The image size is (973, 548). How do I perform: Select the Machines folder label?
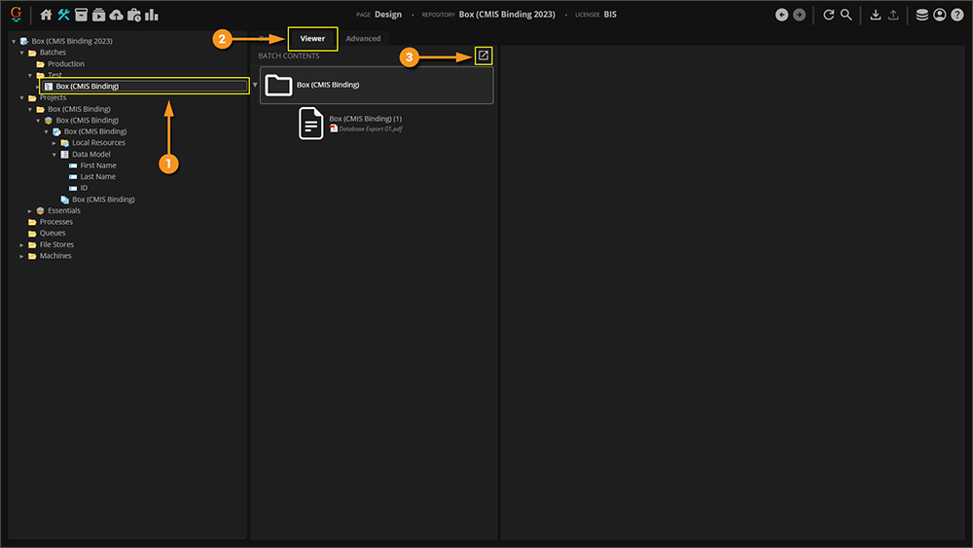55,256
